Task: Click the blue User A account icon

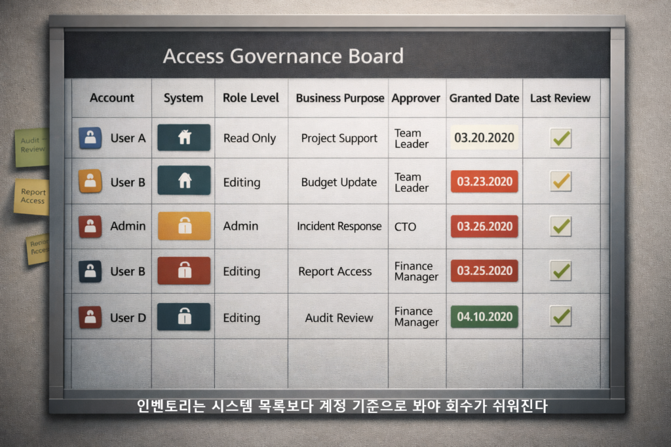Action: (90, 138)
